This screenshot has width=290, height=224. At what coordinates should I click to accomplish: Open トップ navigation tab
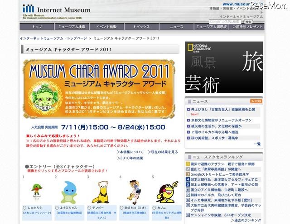pyautogui.click(x=37, y=27)
